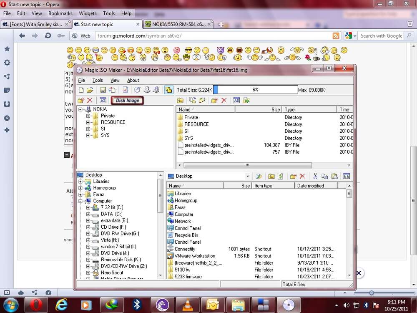Click the system tray volume speaker icon
Viewport: 417px width, 313px height.
346,305
